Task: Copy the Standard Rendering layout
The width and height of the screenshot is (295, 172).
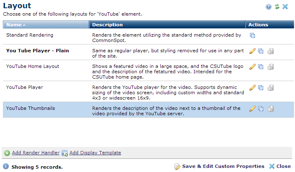Action: click(252, 36)
